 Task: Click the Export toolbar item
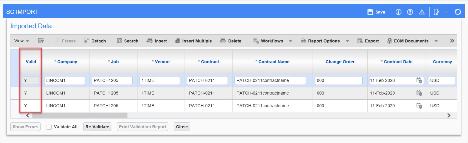(x=368, y=41)
